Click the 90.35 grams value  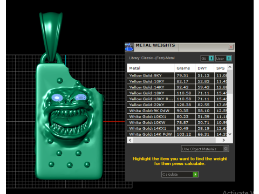click(182, 110)
